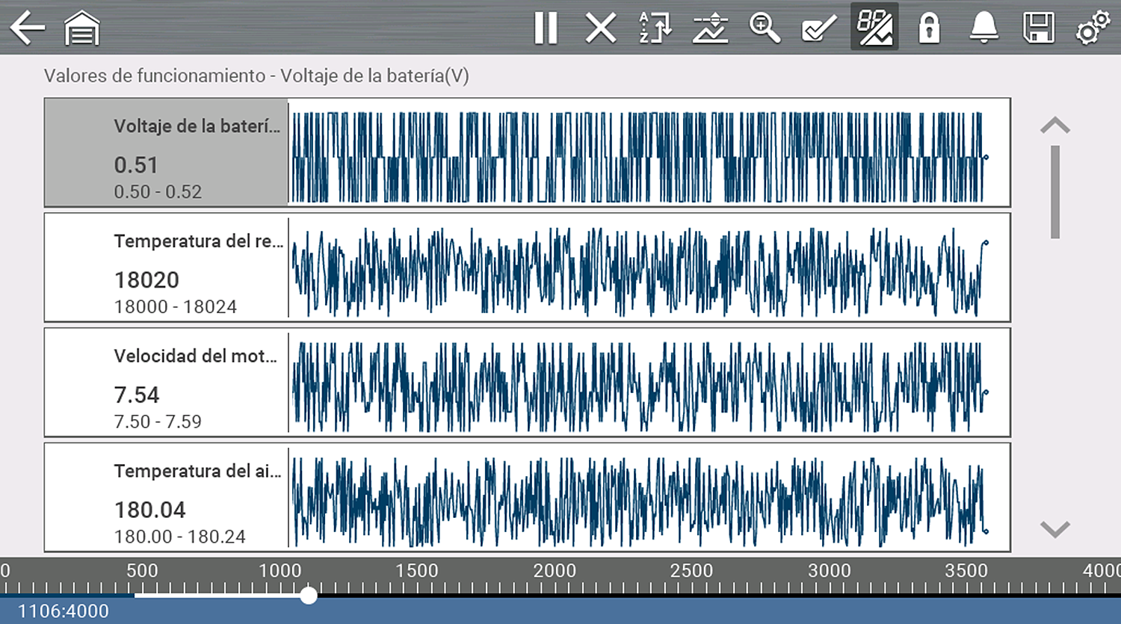Open the graph scale adjust icon

point(710,28)
